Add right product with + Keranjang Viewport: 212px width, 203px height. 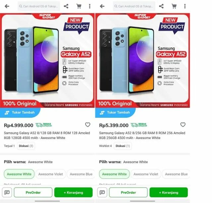(x=169, y=192)
